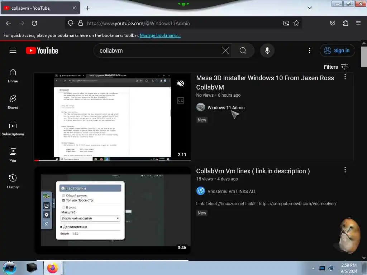Screen dimensions: 367x275
Task: Start voice search with microphone
Action: pos(267,50)
